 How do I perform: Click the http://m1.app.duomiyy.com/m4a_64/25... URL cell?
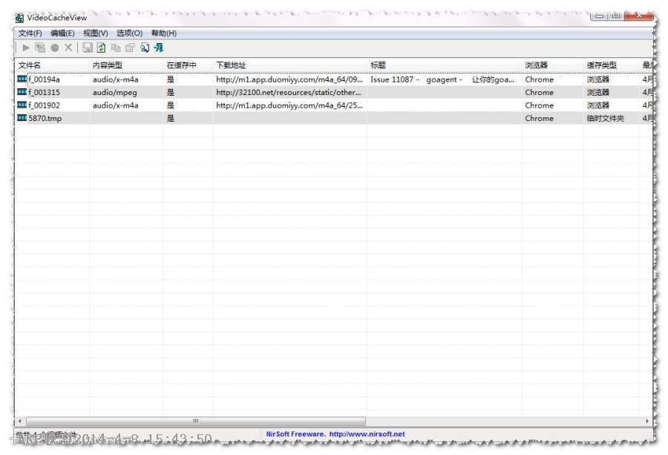[289, 105]
